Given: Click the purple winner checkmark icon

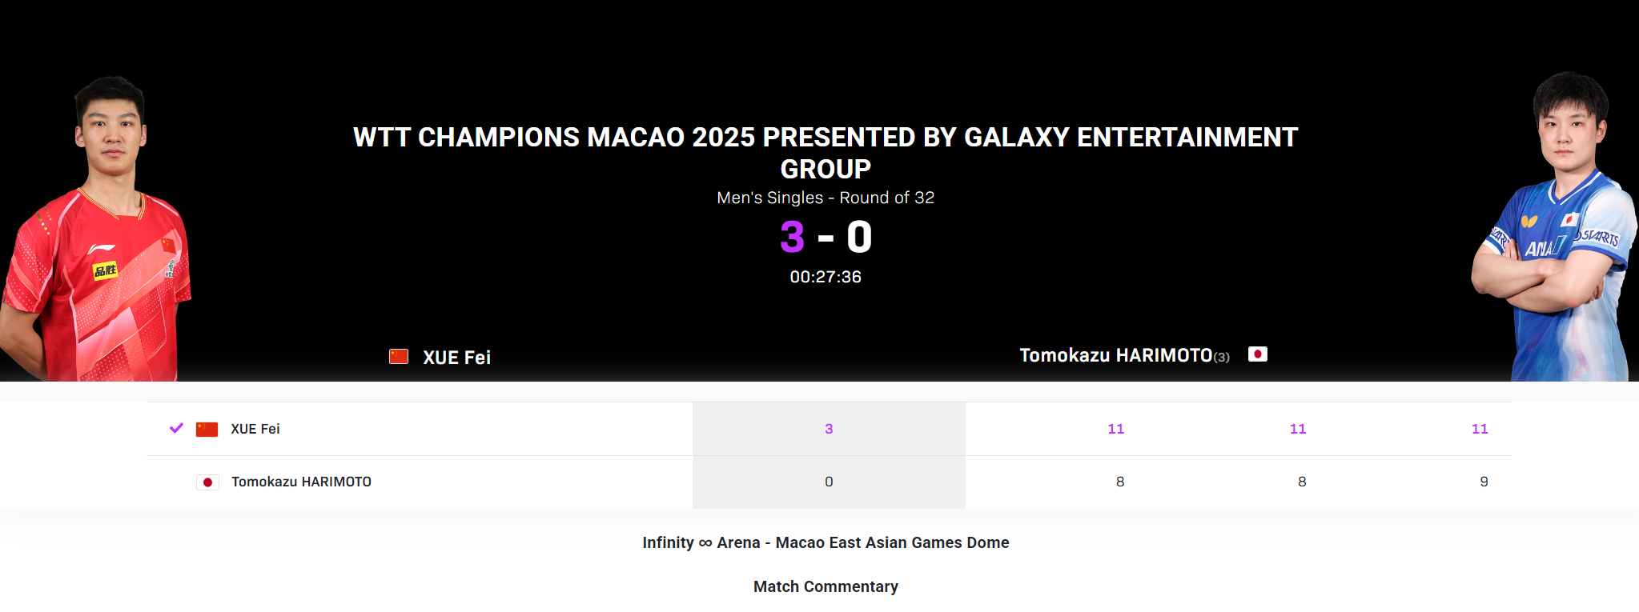Looking at the screenshot, I should point(177,428).
